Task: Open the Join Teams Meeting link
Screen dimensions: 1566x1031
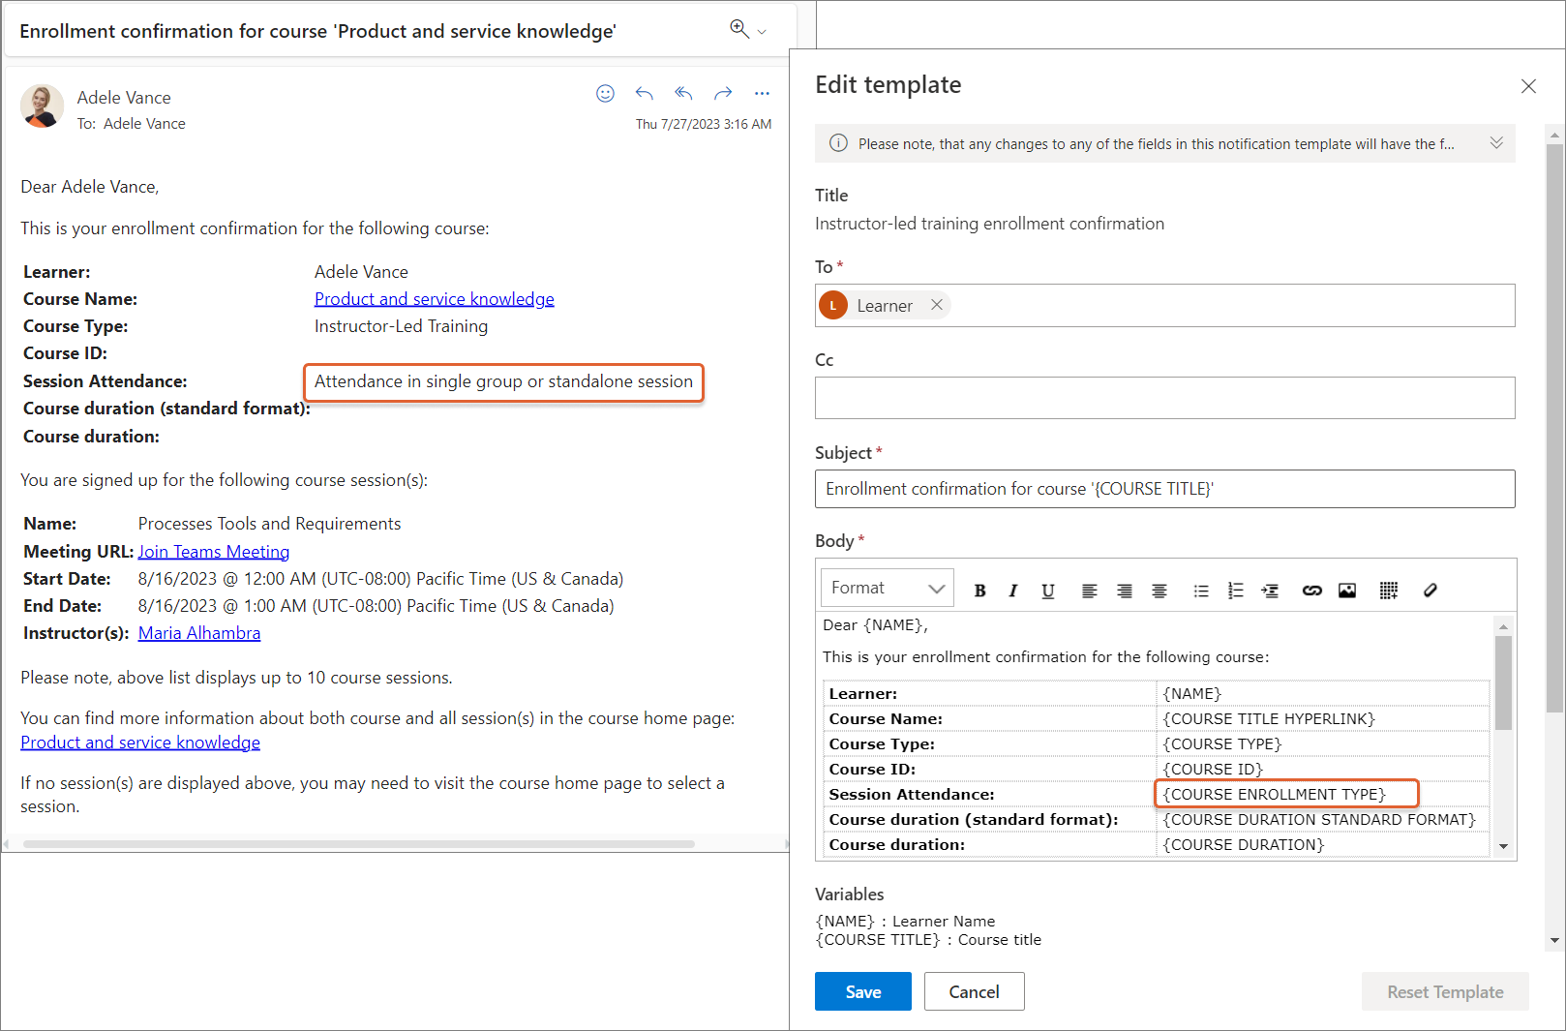Action: pyautogui.click(x=214, y=552)
